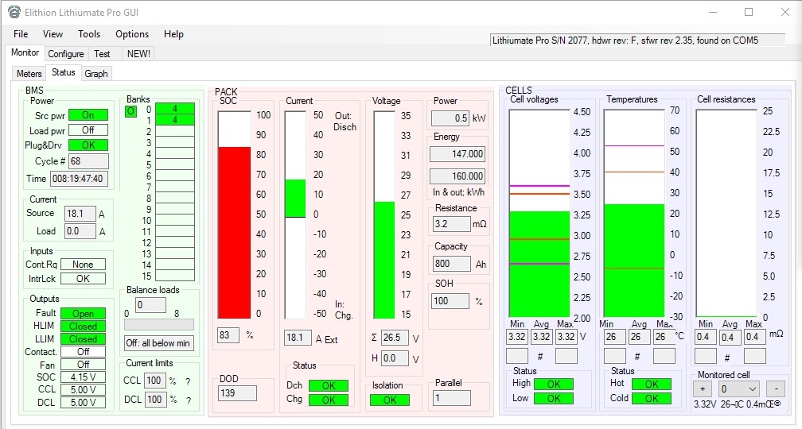Viewport: 802px width, 429px height.
Task: Click bank 1 row showing 4
Action: click(x=175, y=120)
